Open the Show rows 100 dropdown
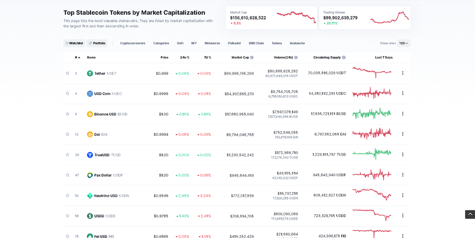The height and width of the screenshot is (238, 475). click(x=404, y=43)
